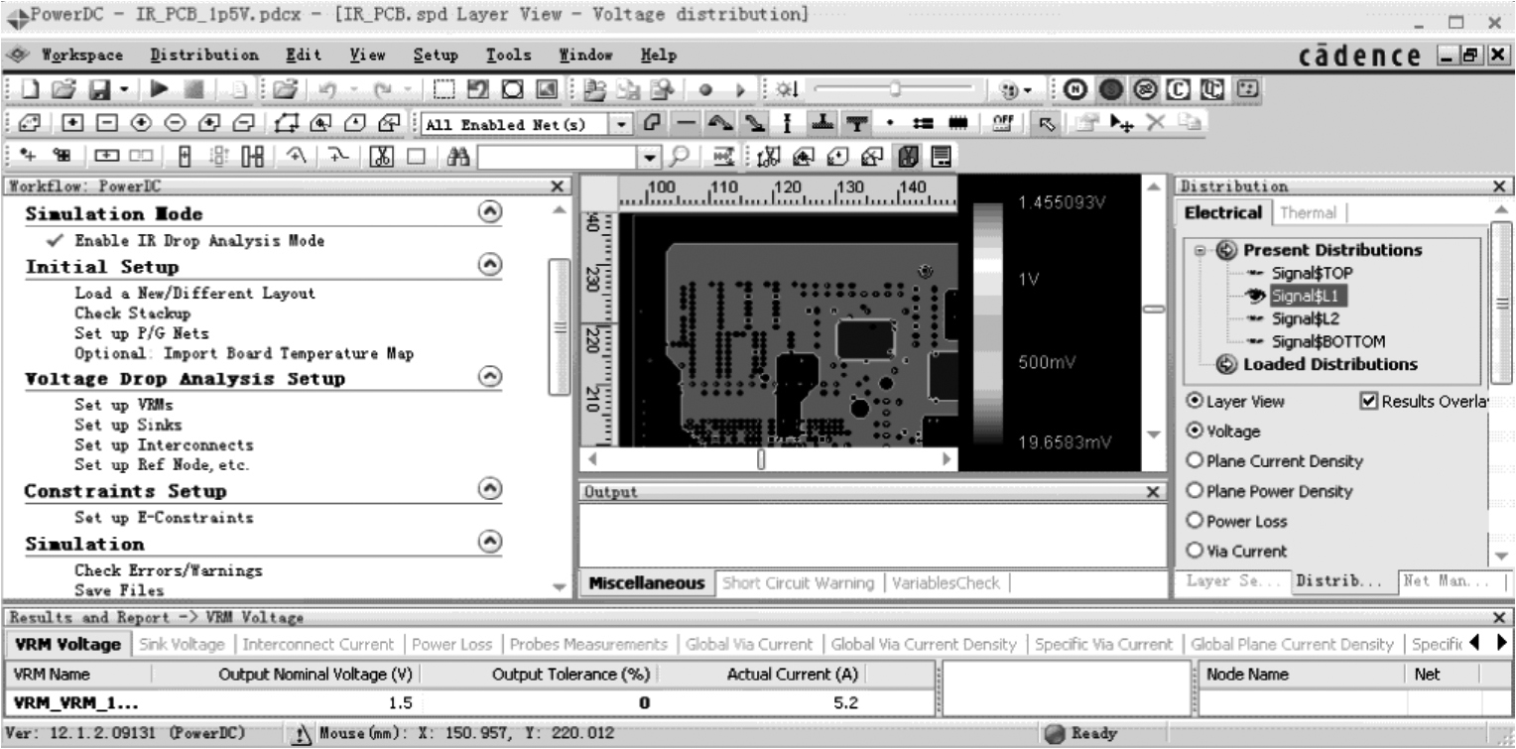Select Plane Power Density option
Viewport: 1516px width, 749px height.
(x=1194, y=491)
